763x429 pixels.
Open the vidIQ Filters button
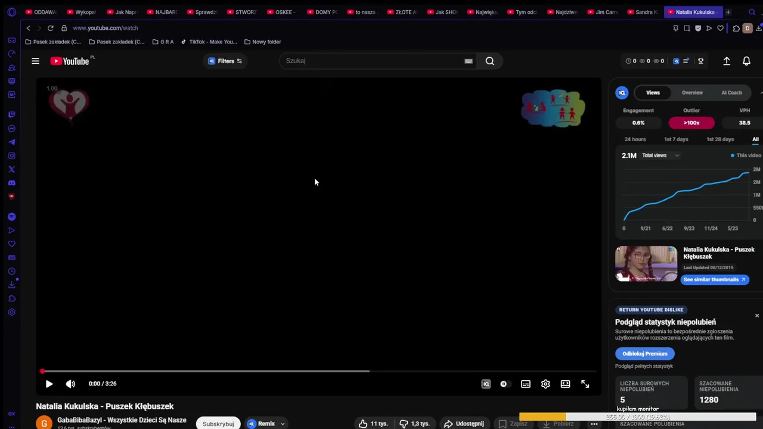(x=225, y=61)
